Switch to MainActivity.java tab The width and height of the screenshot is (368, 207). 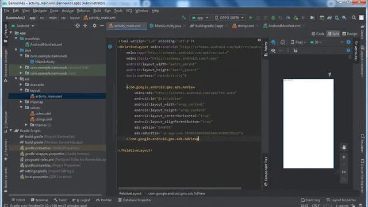(168, 26)
